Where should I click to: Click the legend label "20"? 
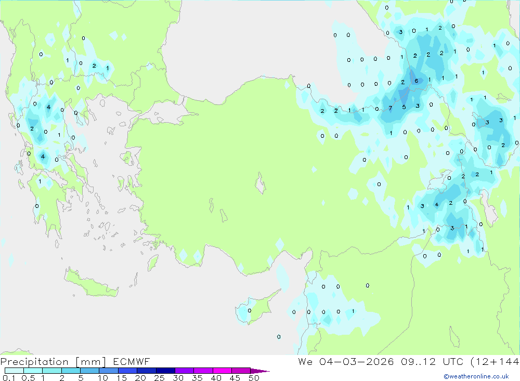(x=140, y=378)
